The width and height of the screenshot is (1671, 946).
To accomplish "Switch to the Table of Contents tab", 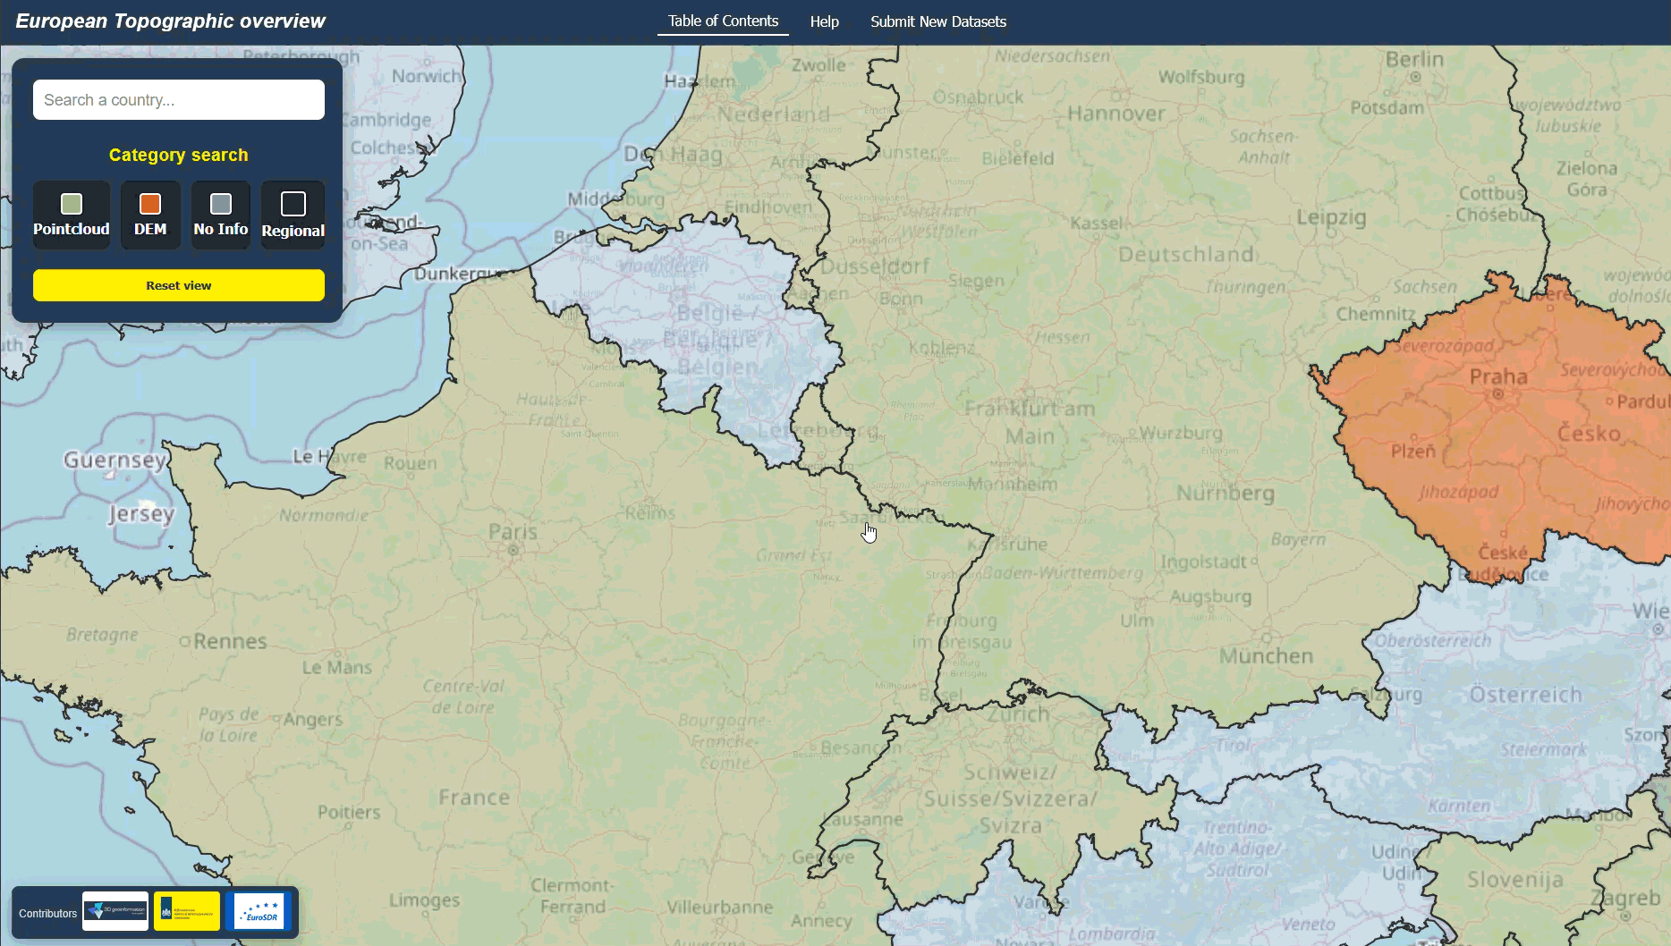I will pyautogui.click(x=722, y=21).
